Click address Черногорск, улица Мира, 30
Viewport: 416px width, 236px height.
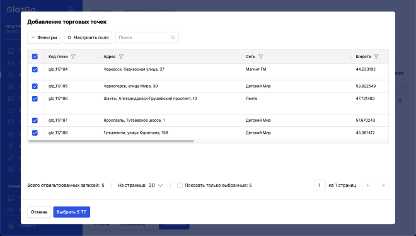click(x=130, y=86)
